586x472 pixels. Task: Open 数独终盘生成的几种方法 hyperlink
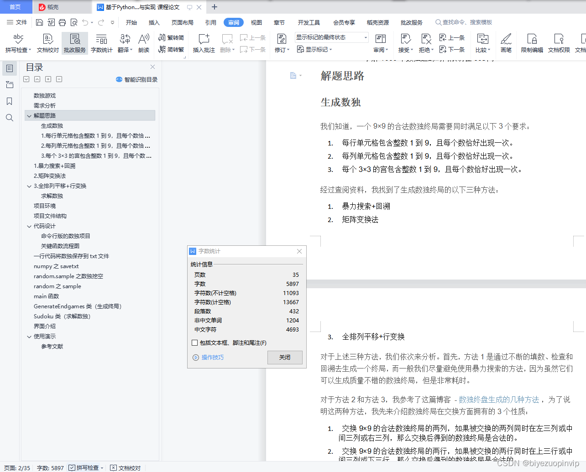(499, 399)
